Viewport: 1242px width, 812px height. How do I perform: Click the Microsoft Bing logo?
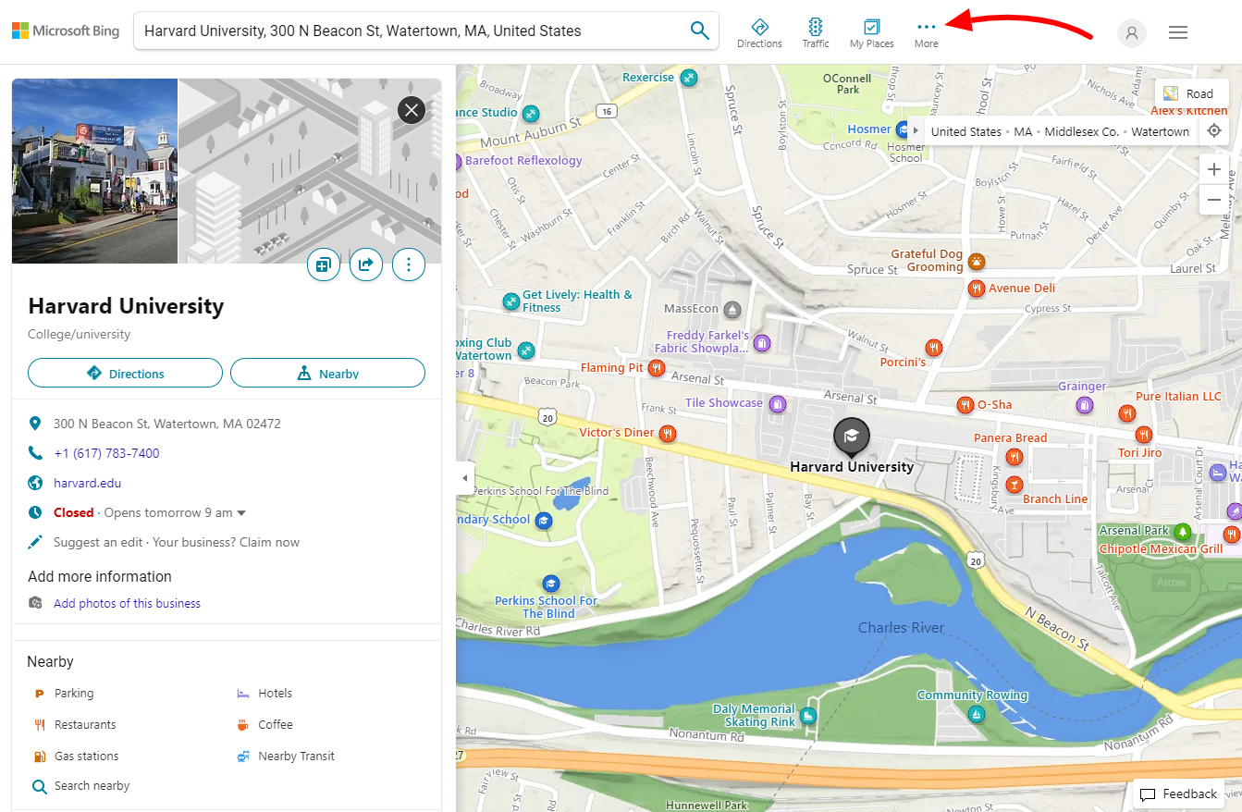point(66,31)
